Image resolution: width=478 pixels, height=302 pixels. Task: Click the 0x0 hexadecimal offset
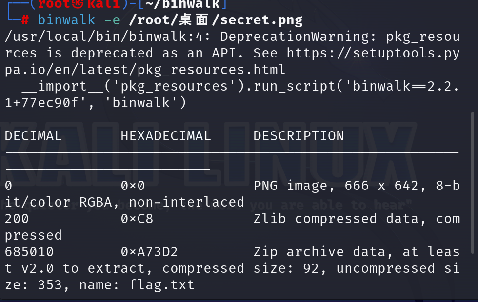(133, 186)
